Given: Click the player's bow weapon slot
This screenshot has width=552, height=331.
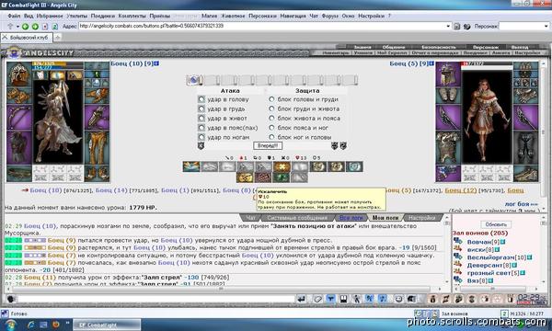Looking at the screenshot, I should (19, 118).
